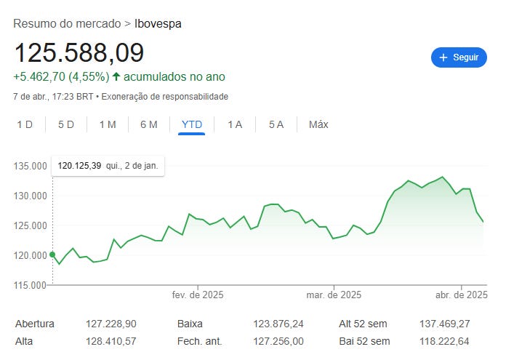Click the Alta value 128.410,57
The width and height of the screenshot is (506, 360).
(x=111, y=341)
